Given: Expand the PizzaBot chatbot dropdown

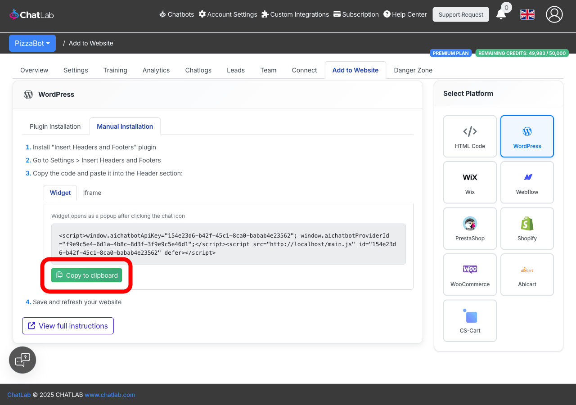Looking at the screenshot, I should click(x=32, y=43).
